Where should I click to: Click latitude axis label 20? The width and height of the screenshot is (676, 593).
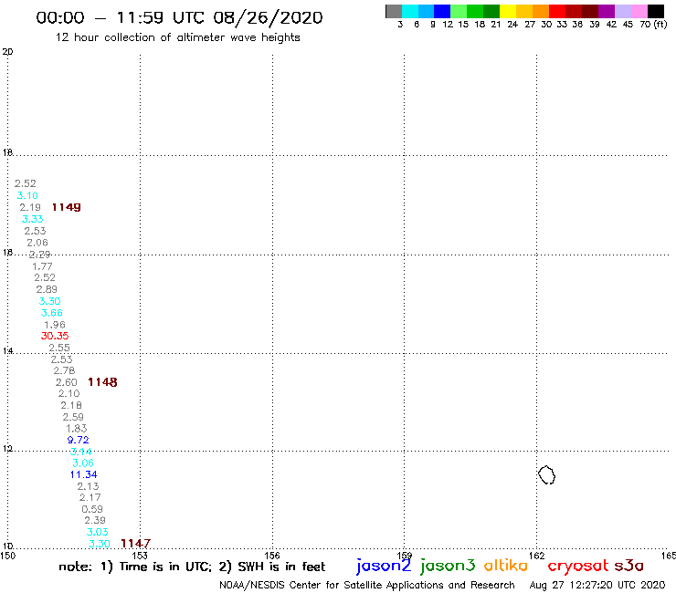(x=7, y=52)
